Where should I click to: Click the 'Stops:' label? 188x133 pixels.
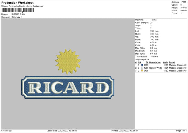138,25
